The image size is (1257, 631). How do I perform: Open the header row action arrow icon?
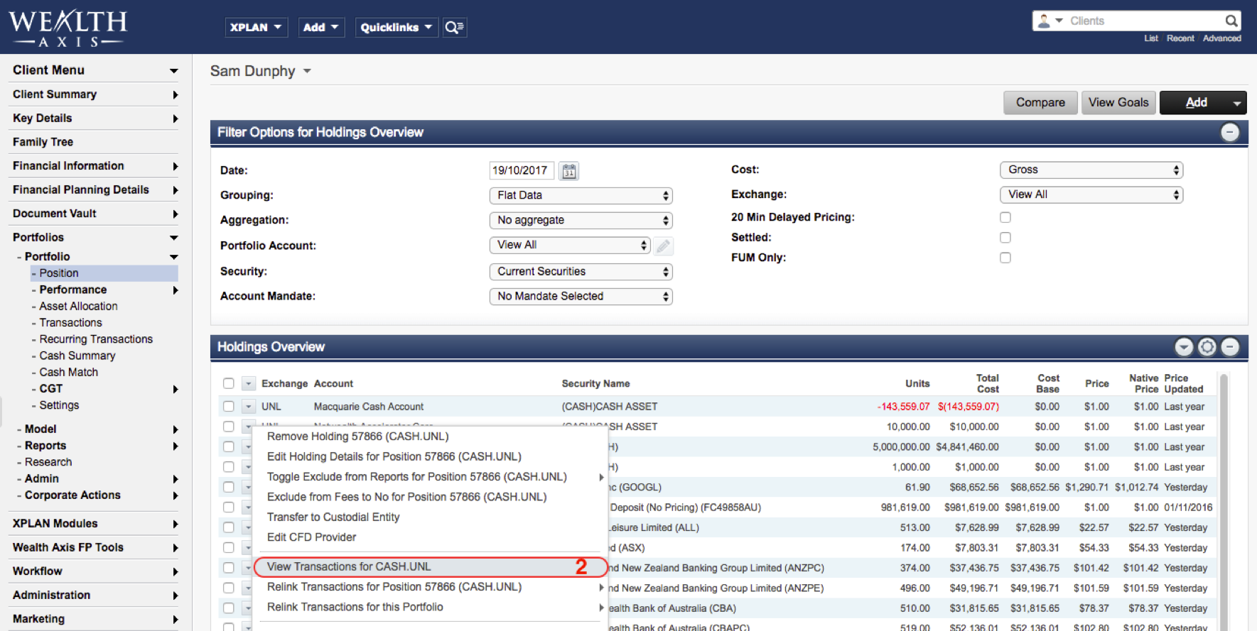point(248,383)
